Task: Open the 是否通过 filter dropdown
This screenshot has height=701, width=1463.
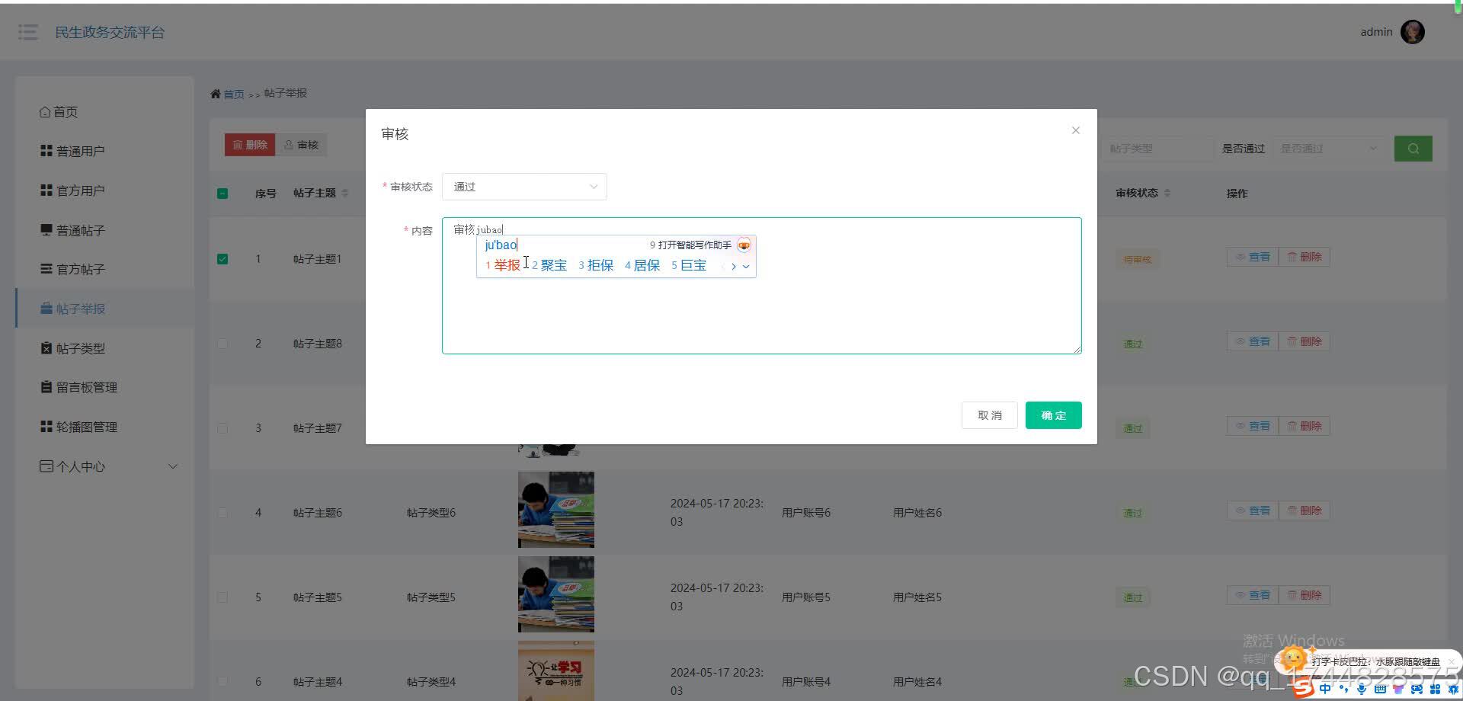Action: coord(1330,149)
